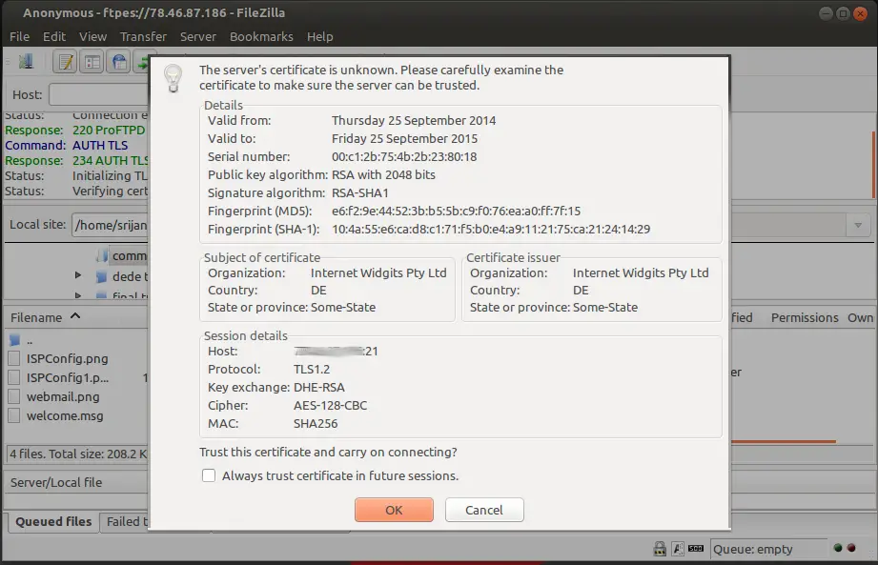Open the Transfer menu
Screen dimensions: 878x565
click(x=143, y=36)
